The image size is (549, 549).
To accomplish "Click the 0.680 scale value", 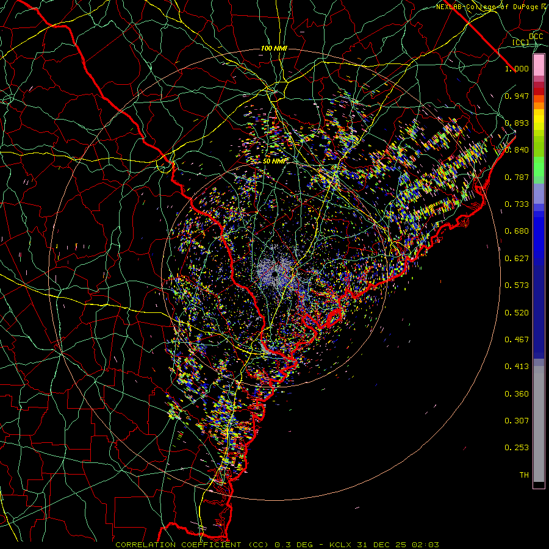I will [517, 231].
